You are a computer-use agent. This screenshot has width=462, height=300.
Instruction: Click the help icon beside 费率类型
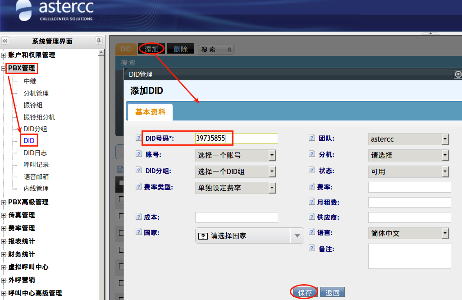[x=139, y=186]
